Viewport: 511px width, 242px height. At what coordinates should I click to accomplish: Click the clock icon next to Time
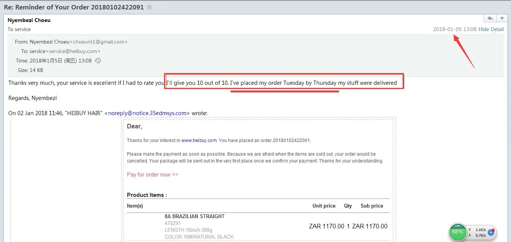click(98, 61)
